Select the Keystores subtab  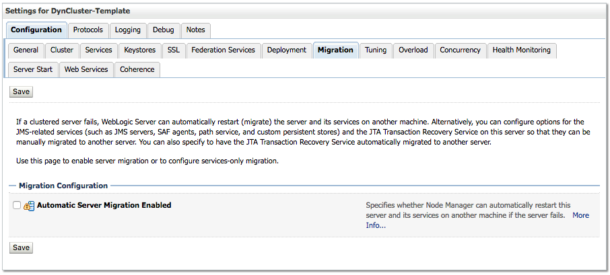coord(140,50)
